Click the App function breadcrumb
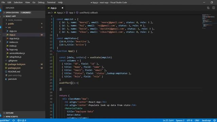 [71, 13]
